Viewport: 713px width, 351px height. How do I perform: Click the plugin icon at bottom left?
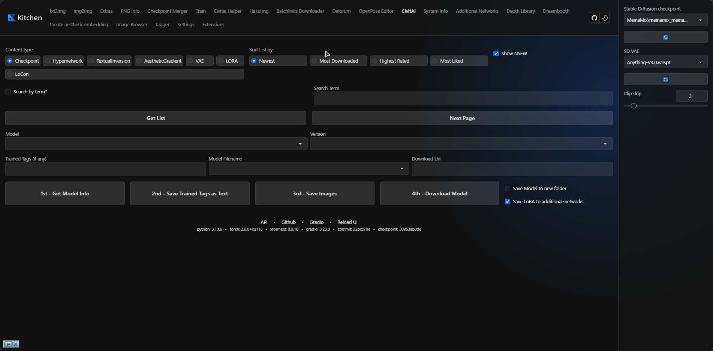pyautogui.click(x=8, y=344)
